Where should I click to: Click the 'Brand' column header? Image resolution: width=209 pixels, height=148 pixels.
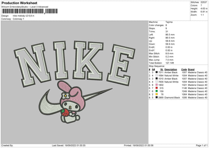[x=191, y=69]
